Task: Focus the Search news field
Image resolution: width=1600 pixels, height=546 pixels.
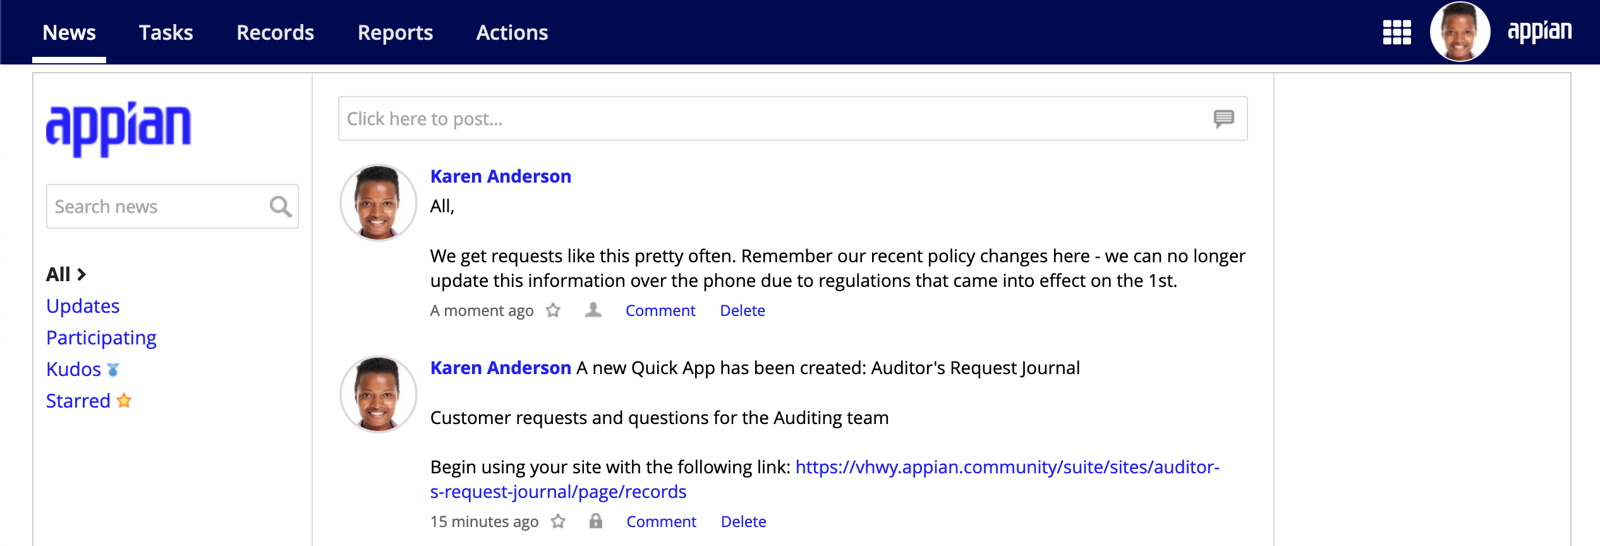Action: (x=172, y=206)
